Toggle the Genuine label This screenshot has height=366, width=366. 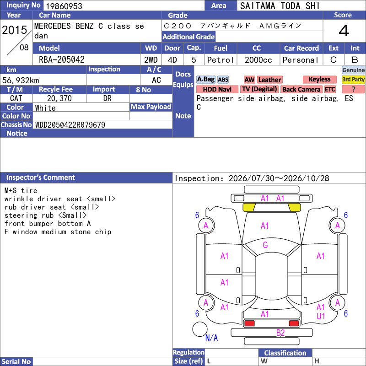[x=353, y=70]
